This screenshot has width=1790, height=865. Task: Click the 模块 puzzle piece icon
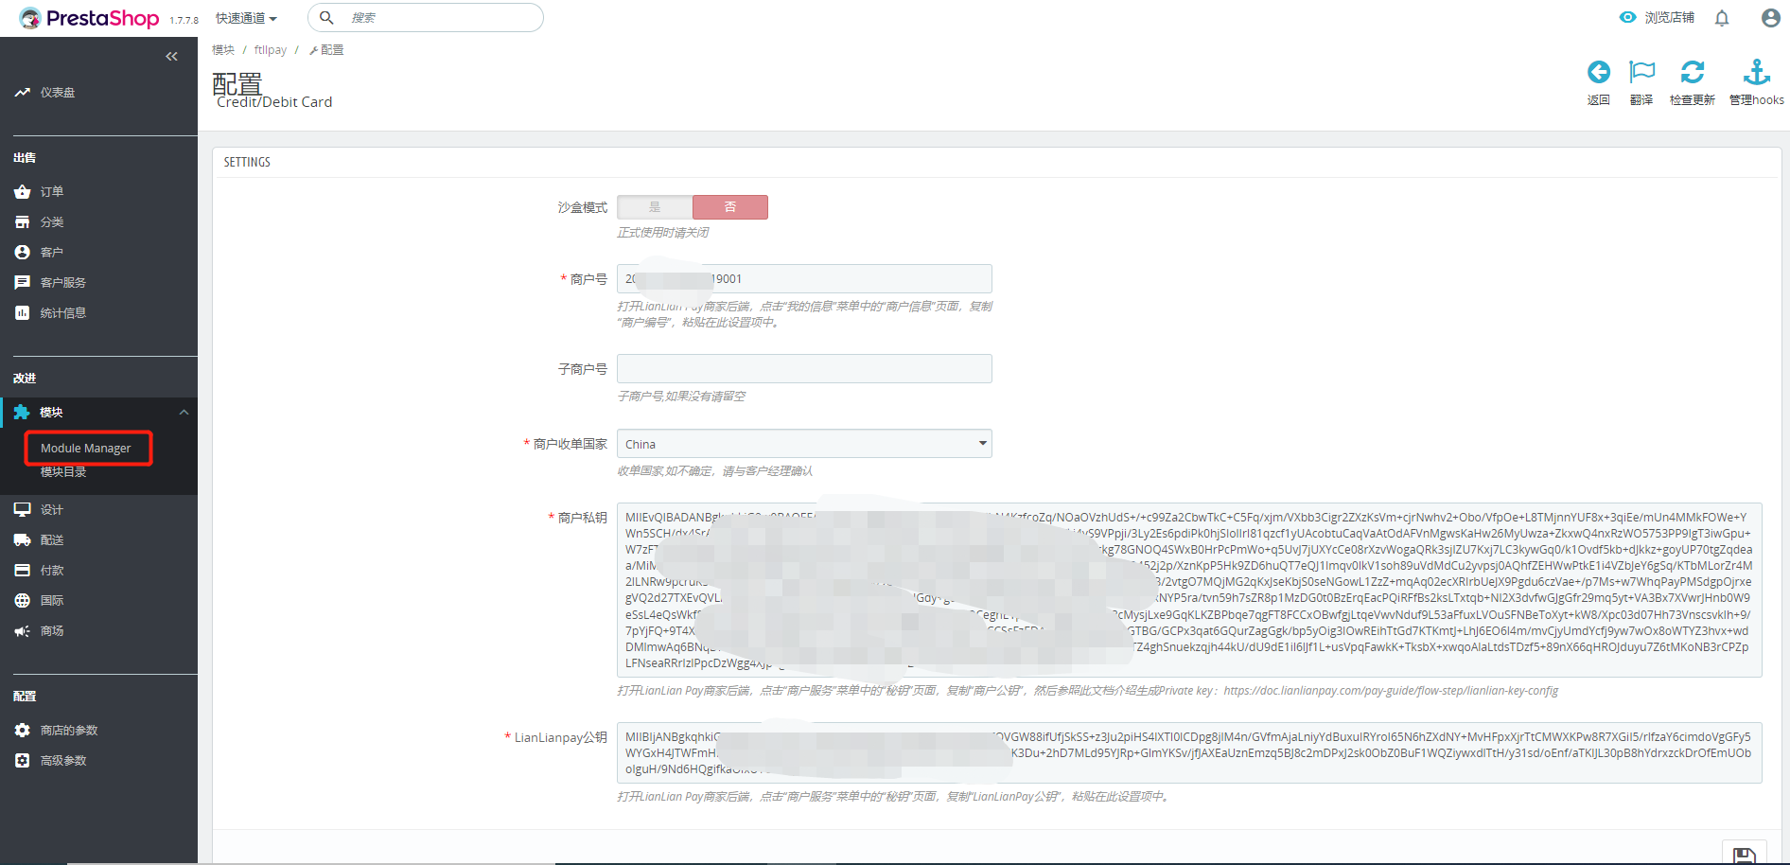[x=22, y=413]
